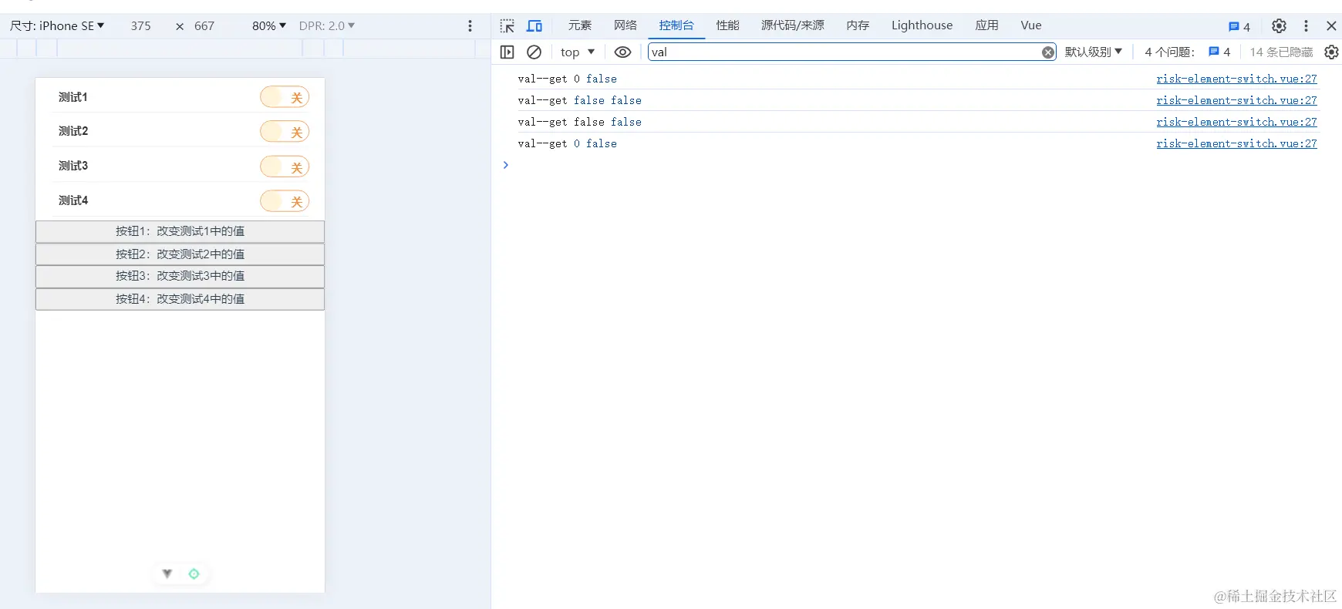Toggle the 测试4 switch
1342x609 pixels.
pos(285,201)
